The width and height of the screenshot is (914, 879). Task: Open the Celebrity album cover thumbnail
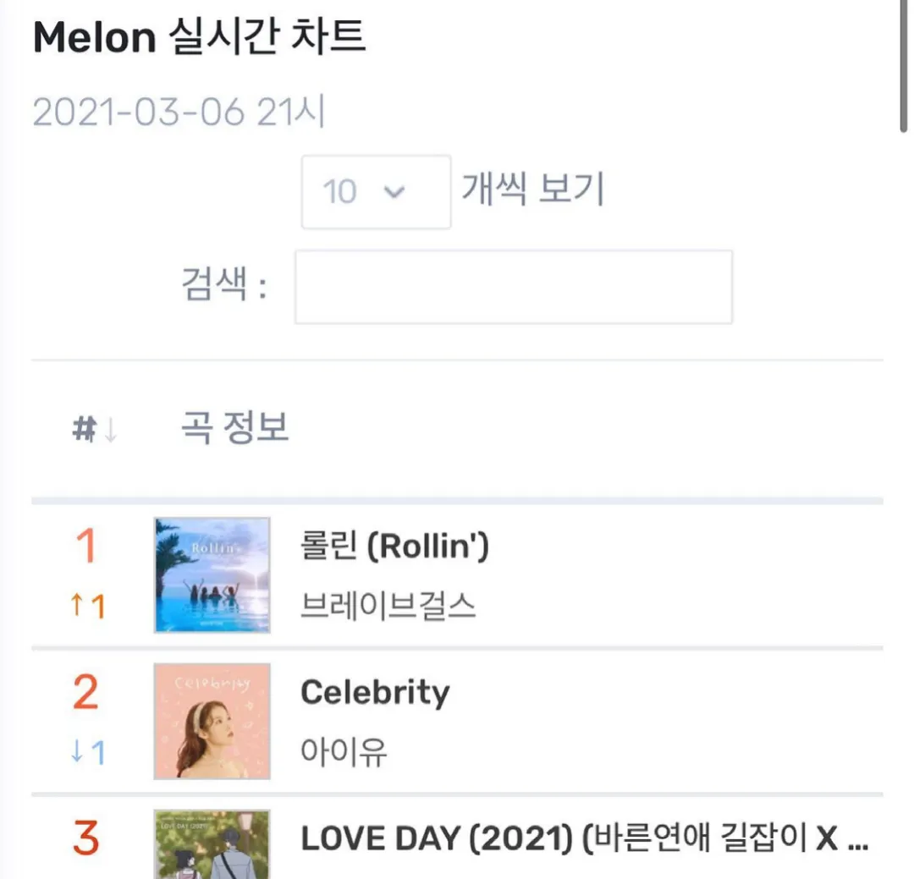212,721
